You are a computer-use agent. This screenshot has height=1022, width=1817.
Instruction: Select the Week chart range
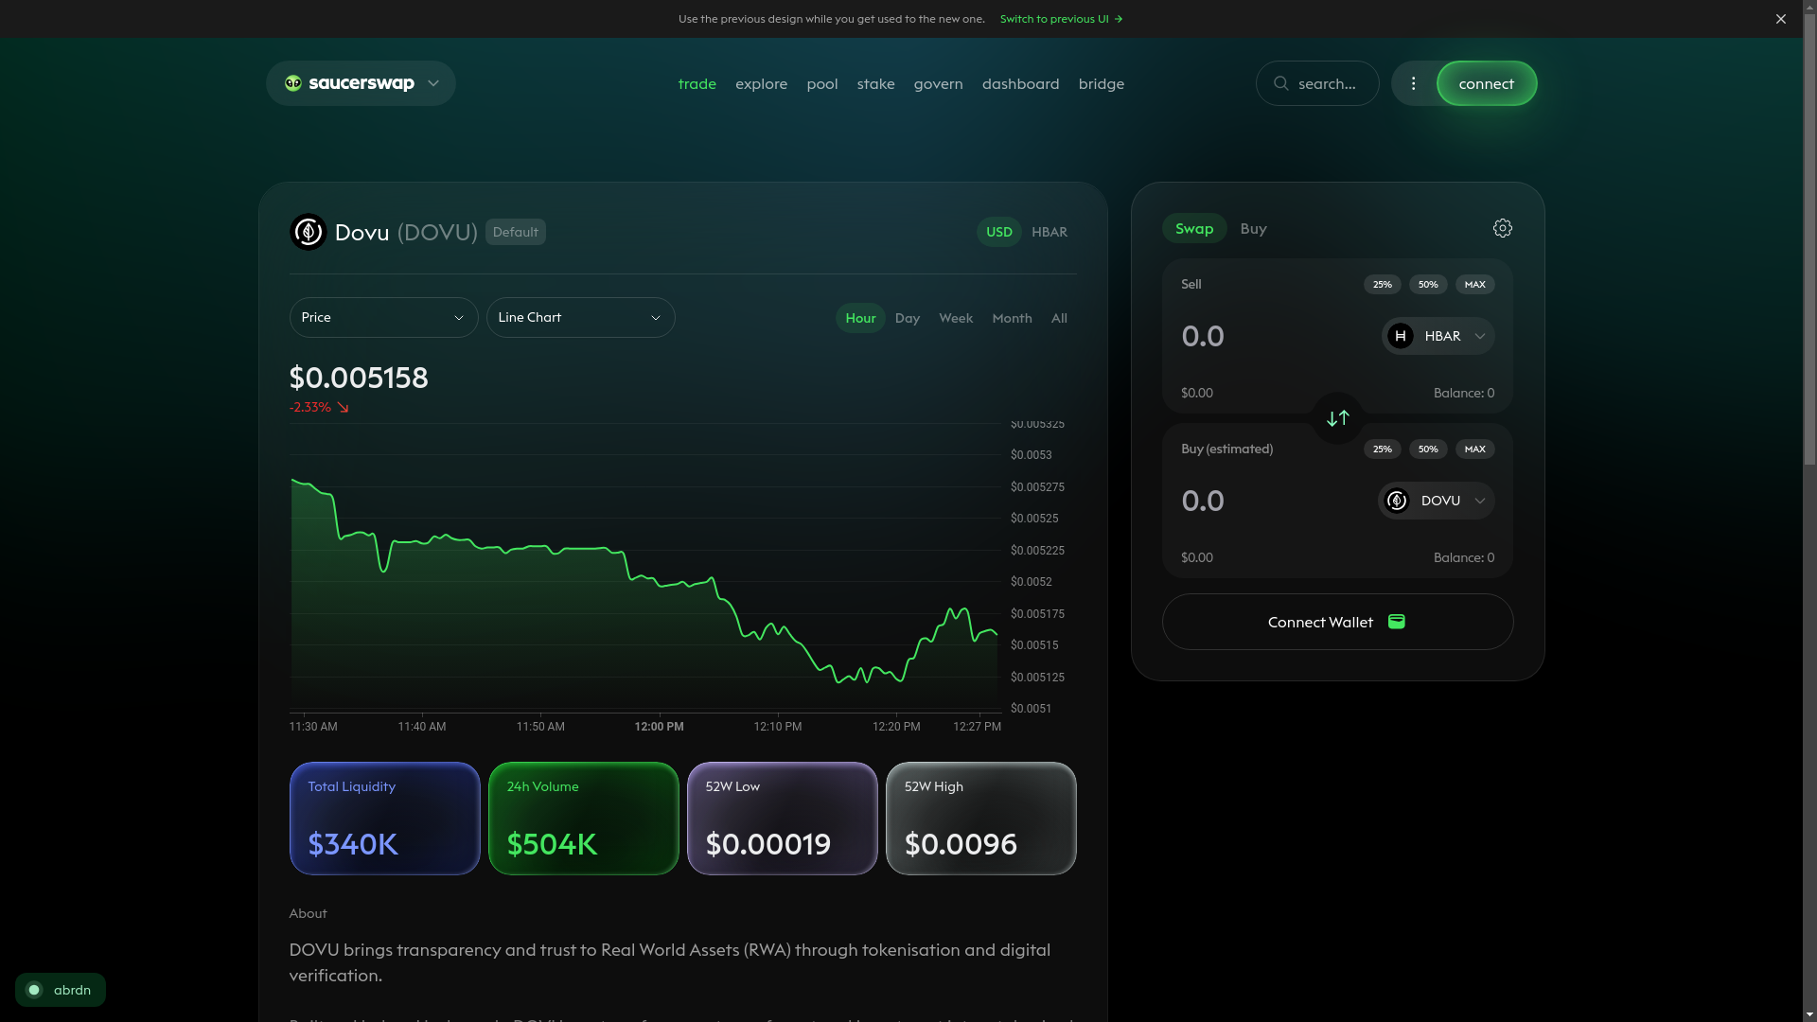tap(956, 318)
